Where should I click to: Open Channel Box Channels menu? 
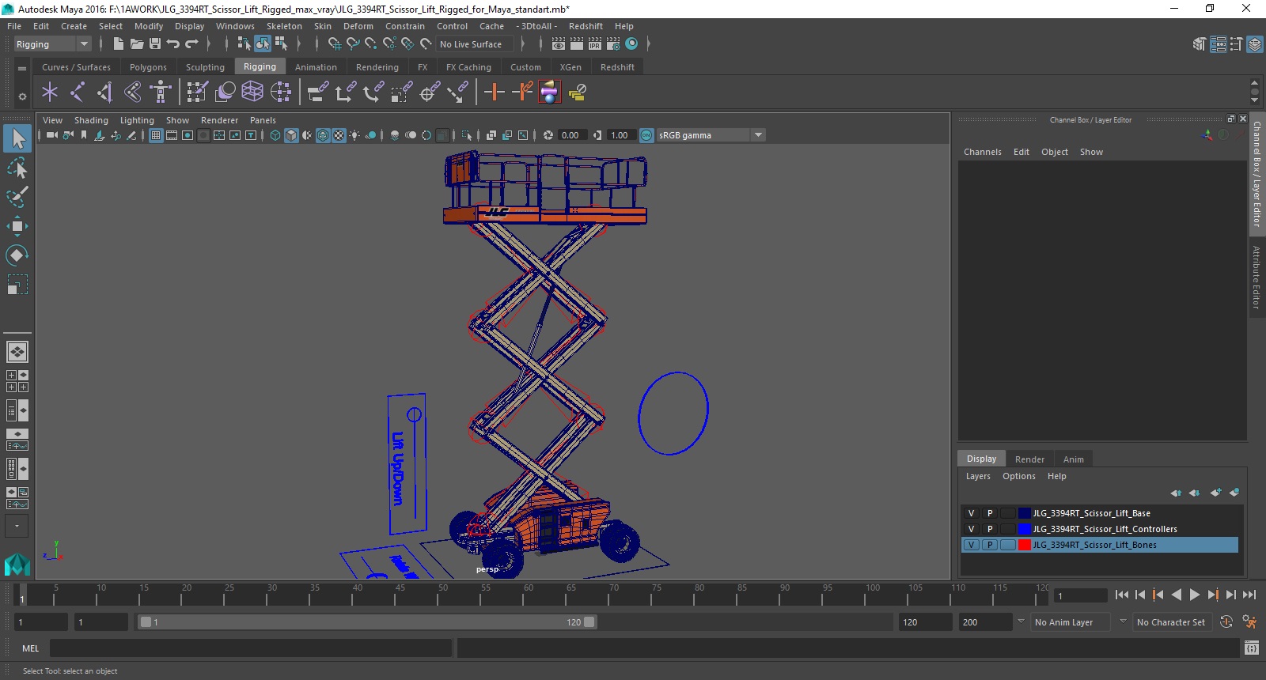[982, 152]
